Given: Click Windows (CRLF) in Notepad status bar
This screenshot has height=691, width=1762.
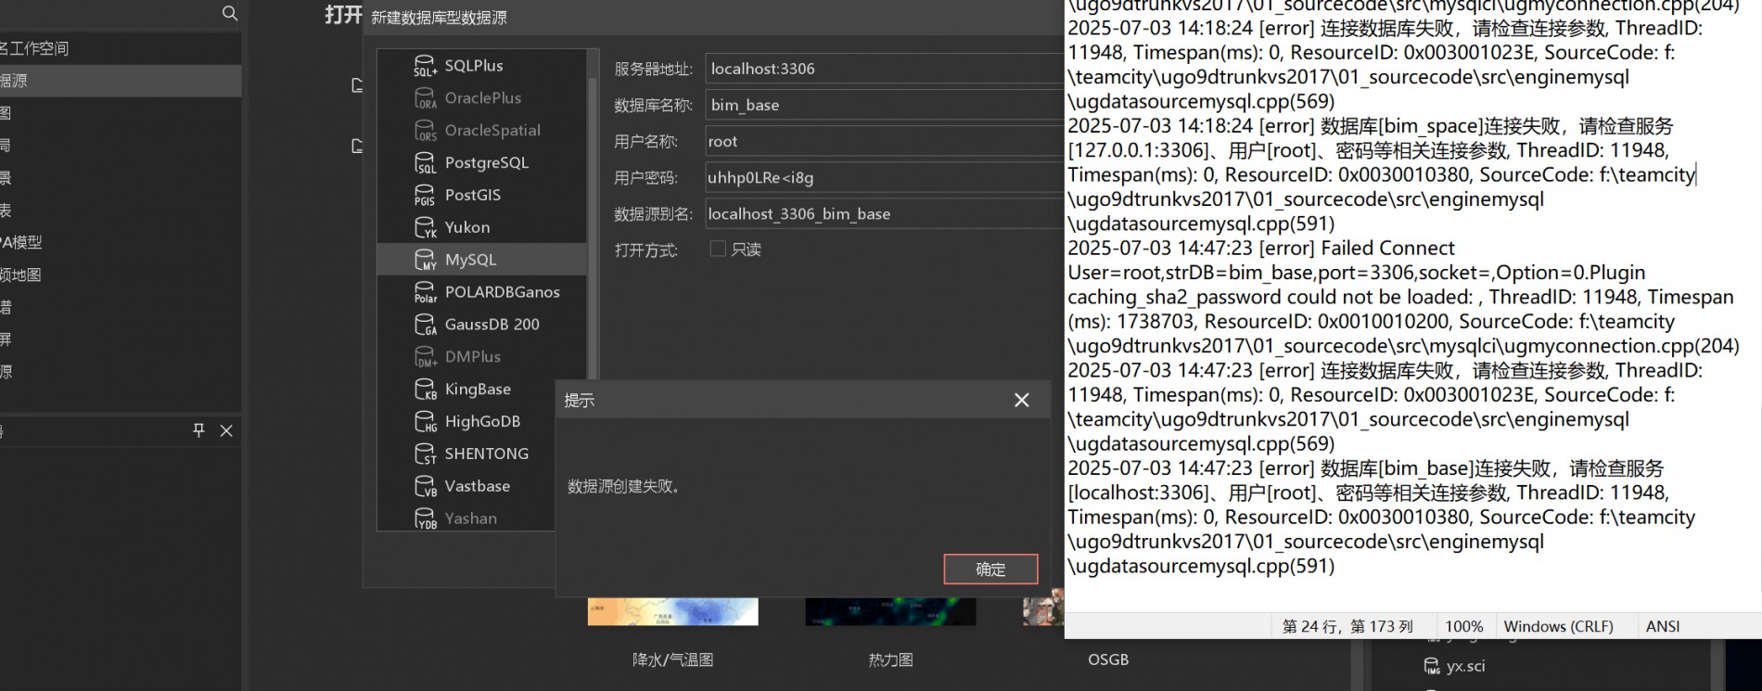Looking at the screenshot, I should pyautogui.click(x=1558, y=626).
